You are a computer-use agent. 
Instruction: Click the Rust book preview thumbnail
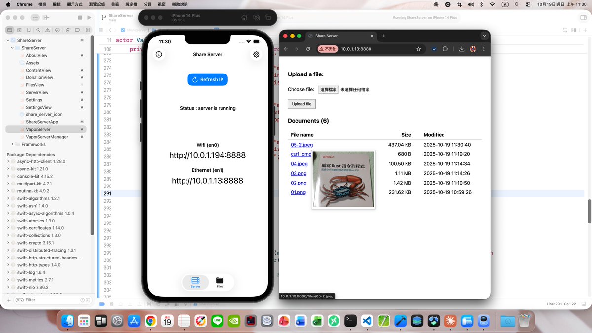tap(343, 180)
